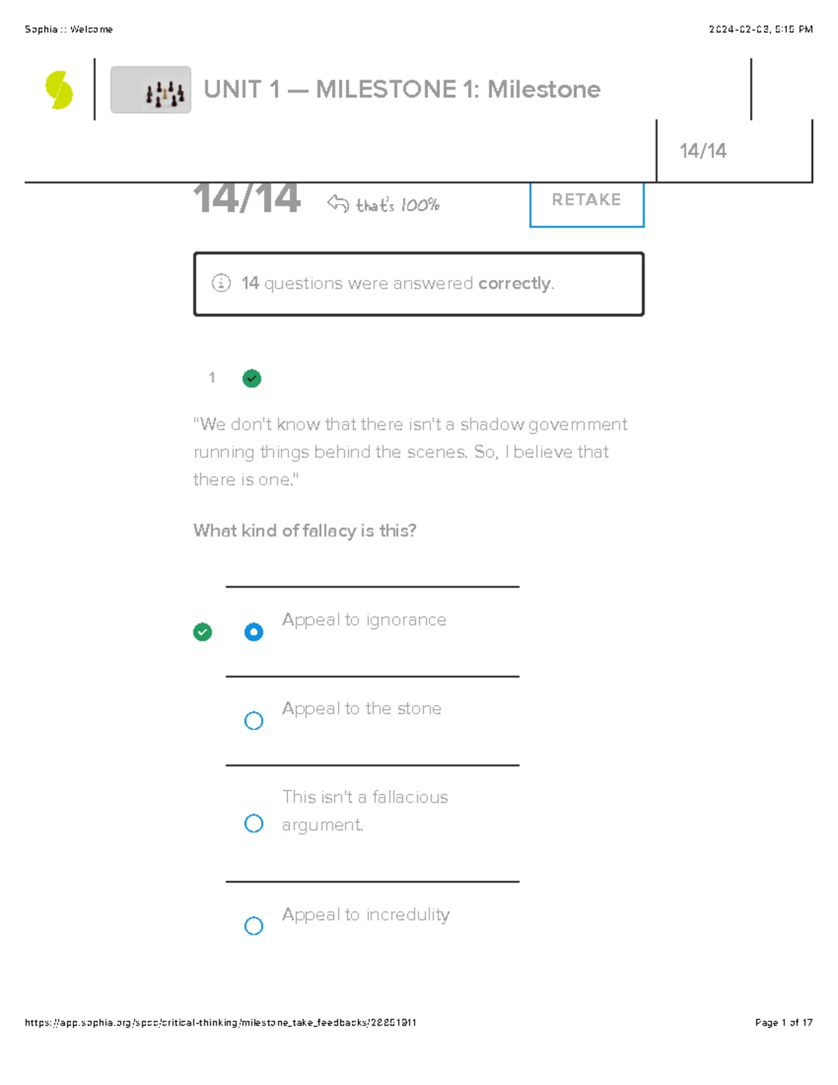Select the "Appeal to incredulity" radio button

(253, 926)
